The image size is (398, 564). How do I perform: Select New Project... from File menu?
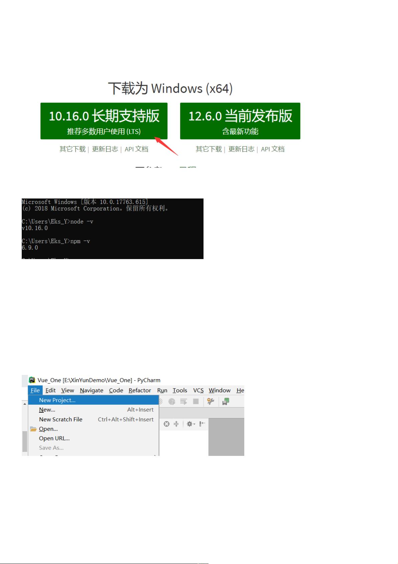(x=94, y=400)
